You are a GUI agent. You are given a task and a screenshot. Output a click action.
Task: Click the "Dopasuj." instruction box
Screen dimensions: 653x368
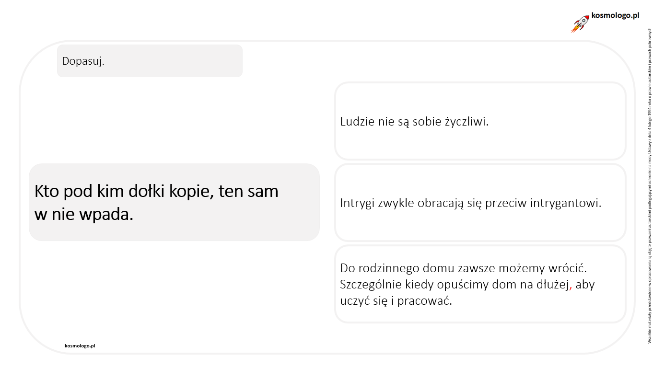pyautogui.click(x=150, y=61)
